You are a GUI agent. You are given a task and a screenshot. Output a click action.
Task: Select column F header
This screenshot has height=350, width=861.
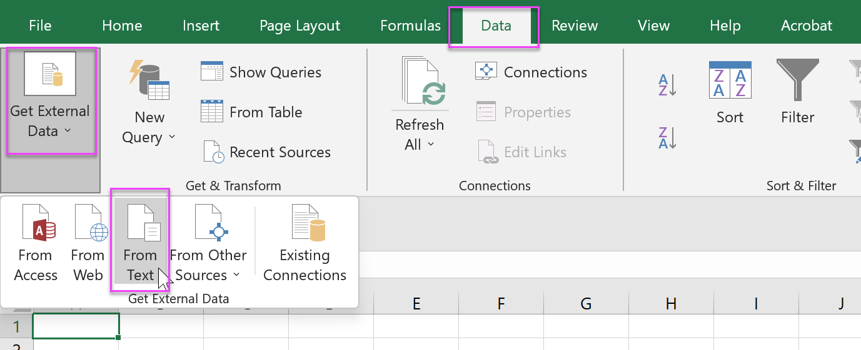(501, 304)
